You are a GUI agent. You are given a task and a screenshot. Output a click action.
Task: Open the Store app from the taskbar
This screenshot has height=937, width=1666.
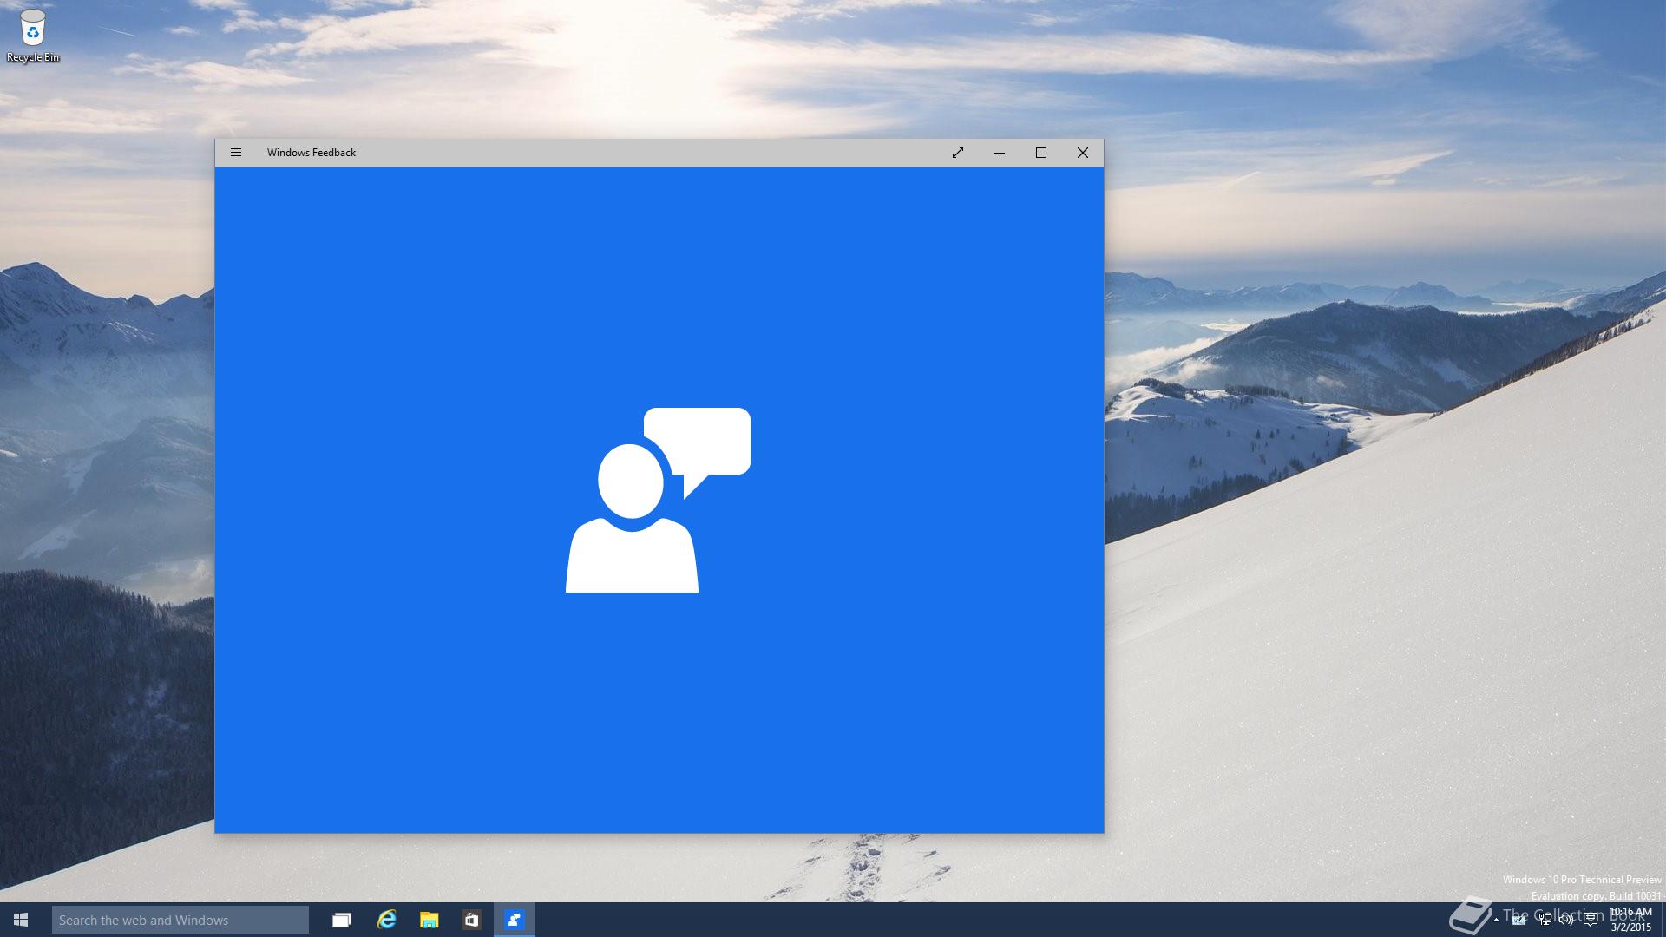[x=471, y=920]
